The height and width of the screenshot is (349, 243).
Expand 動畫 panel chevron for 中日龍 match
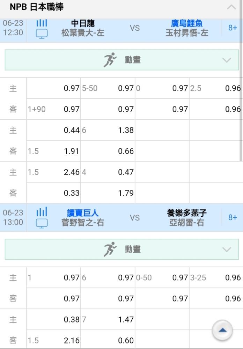227,60
